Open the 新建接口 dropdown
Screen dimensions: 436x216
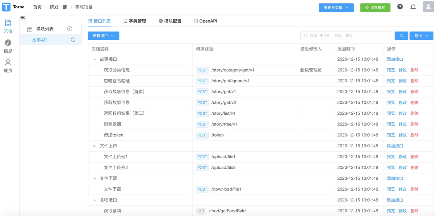coord(104,36)
